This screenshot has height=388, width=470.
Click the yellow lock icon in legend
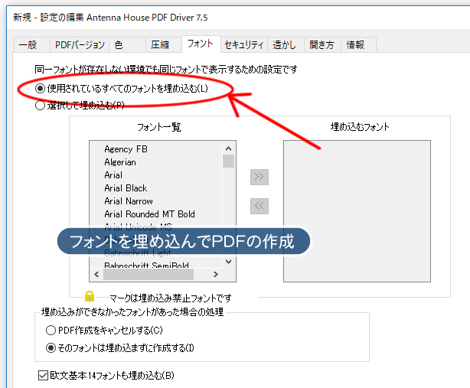coord(90,296)
